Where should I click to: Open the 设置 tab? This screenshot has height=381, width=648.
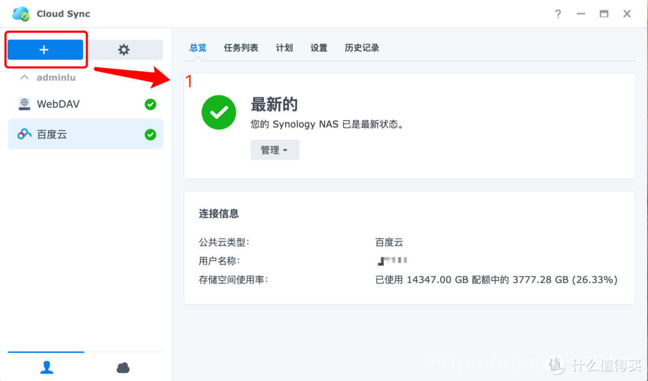tap(319, 48)
